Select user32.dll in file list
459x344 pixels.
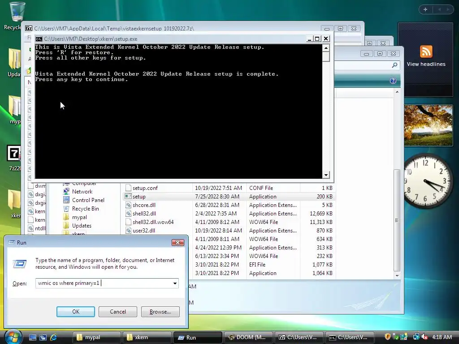coord(144,231)
